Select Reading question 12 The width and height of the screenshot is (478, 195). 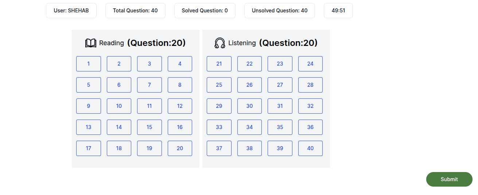180,106
